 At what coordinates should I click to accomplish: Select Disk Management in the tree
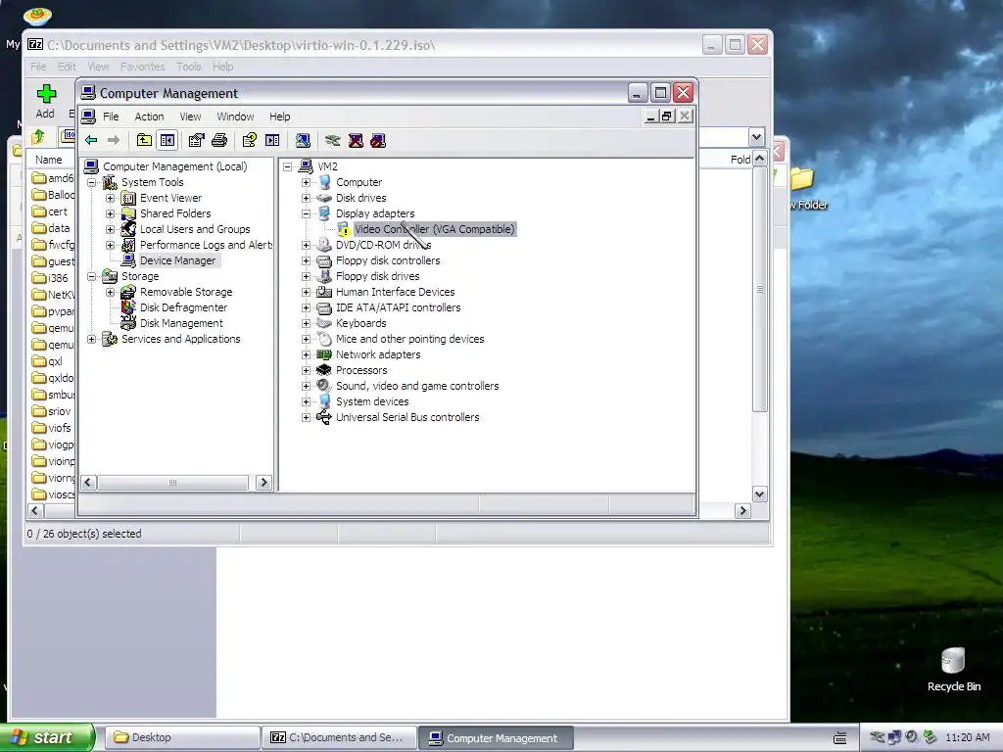181,323
